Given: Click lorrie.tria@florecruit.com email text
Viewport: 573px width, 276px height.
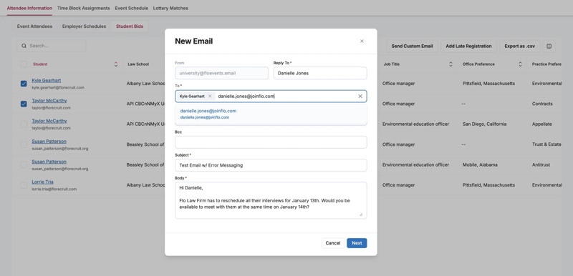Looking at the screenshot, I should click(x=54, y=189).
